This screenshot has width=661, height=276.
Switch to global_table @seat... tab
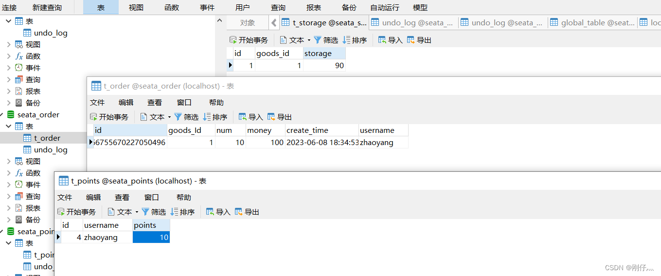point(592,22)
